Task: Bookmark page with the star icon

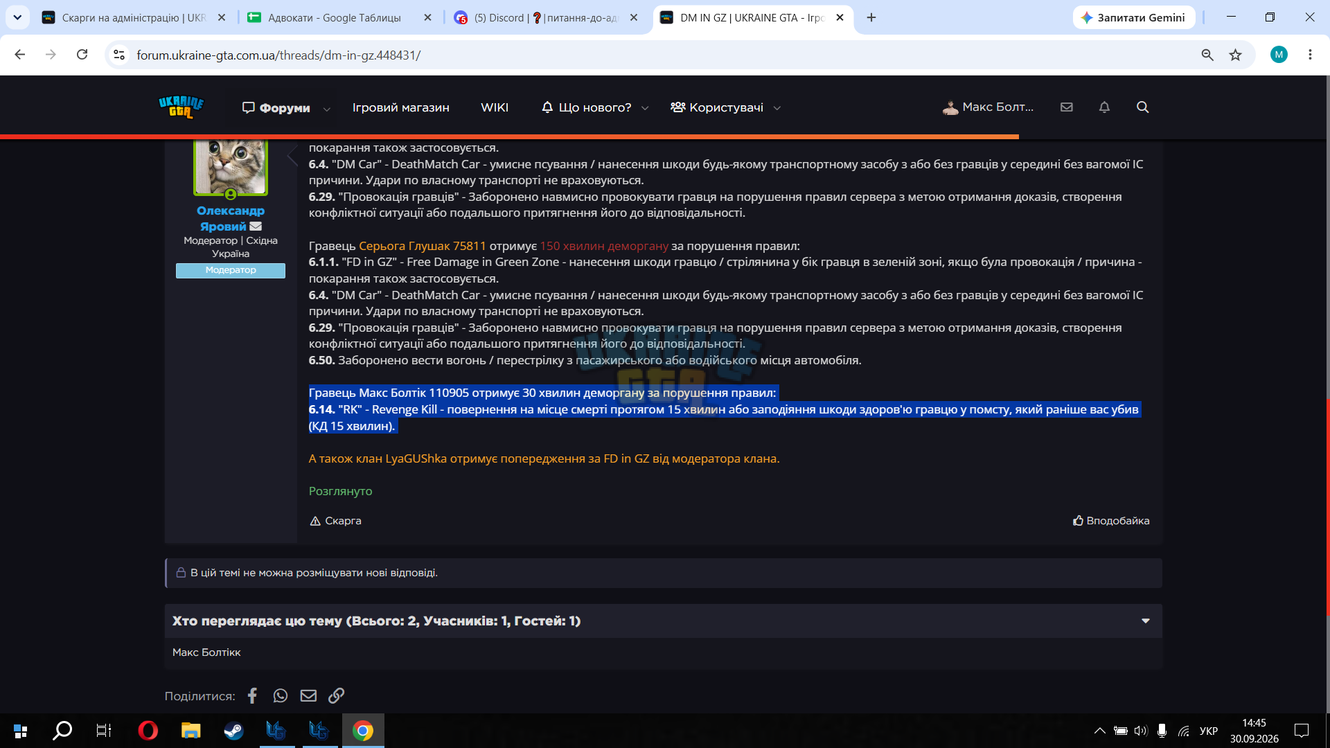Action: click(1235, 55)
